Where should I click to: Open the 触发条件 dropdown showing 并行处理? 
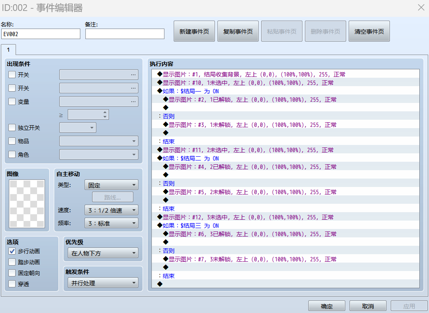coord(103,283)
